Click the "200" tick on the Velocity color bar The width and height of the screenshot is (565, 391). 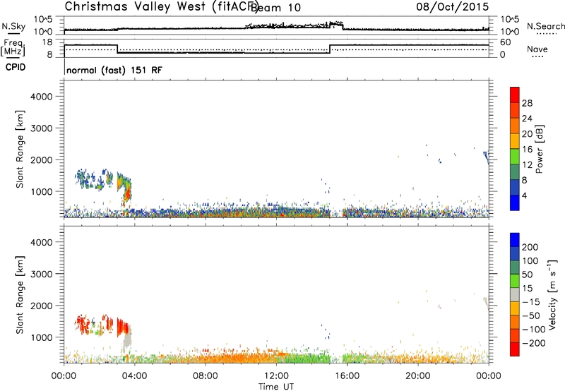530,247
